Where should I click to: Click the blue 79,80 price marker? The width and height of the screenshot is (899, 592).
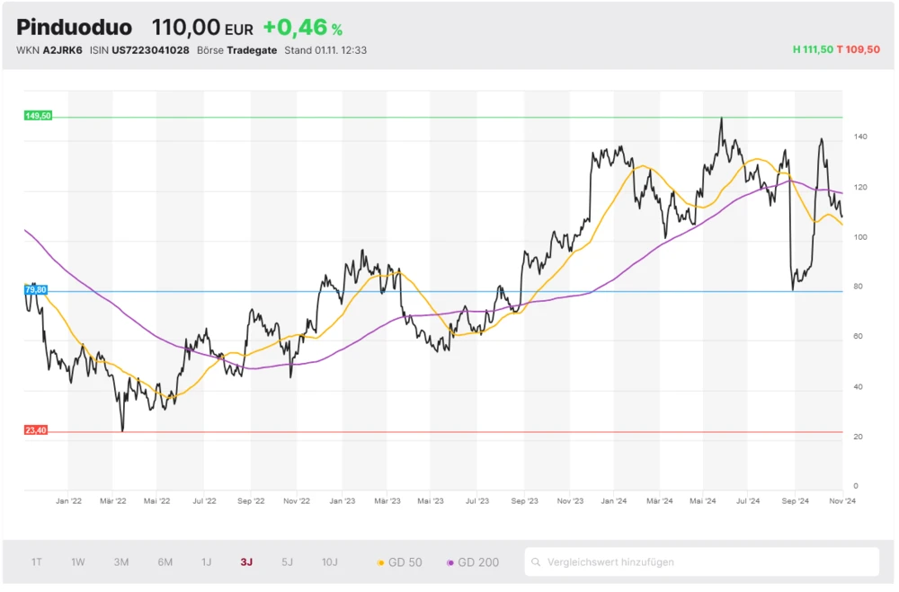coord(37,289)
